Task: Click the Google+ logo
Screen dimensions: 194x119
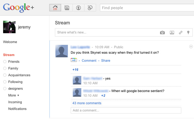Action: click(x=19, y=8)
